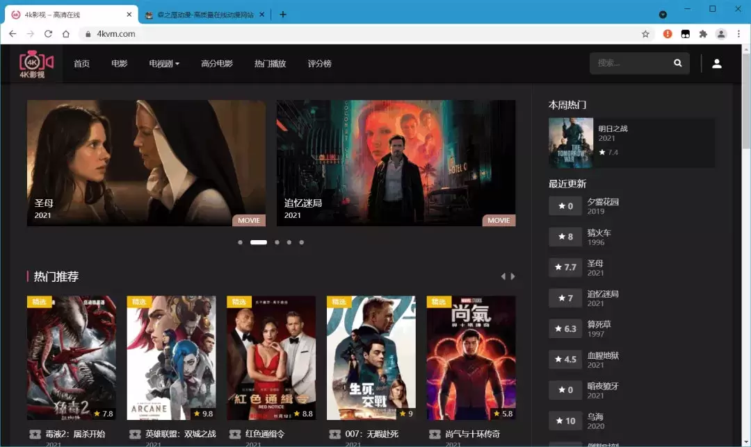
Task: Click movie icon beside 红色通缉令
Action: click(235, 434)
